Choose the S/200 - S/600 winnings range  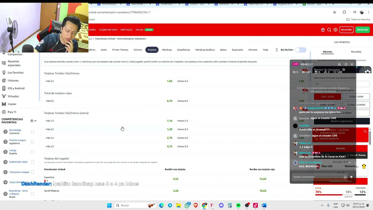point(356,97)
